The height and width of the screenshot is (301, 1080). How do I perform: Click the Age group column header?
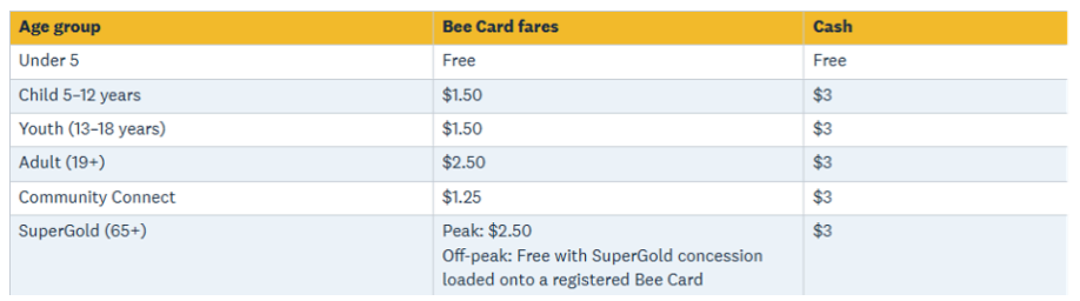[59, 27]
